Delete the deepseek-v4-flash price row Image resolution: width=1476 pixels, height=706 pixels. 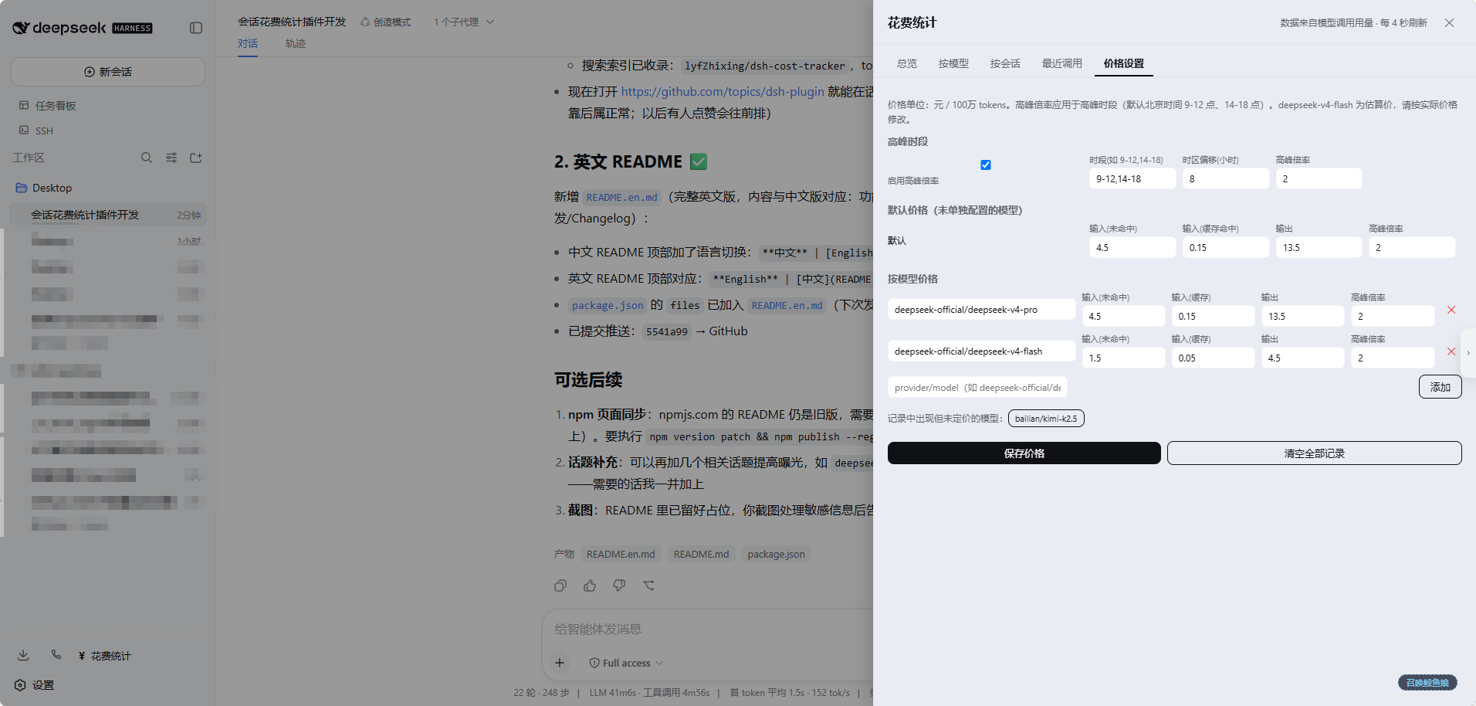tap(1451, 351)
